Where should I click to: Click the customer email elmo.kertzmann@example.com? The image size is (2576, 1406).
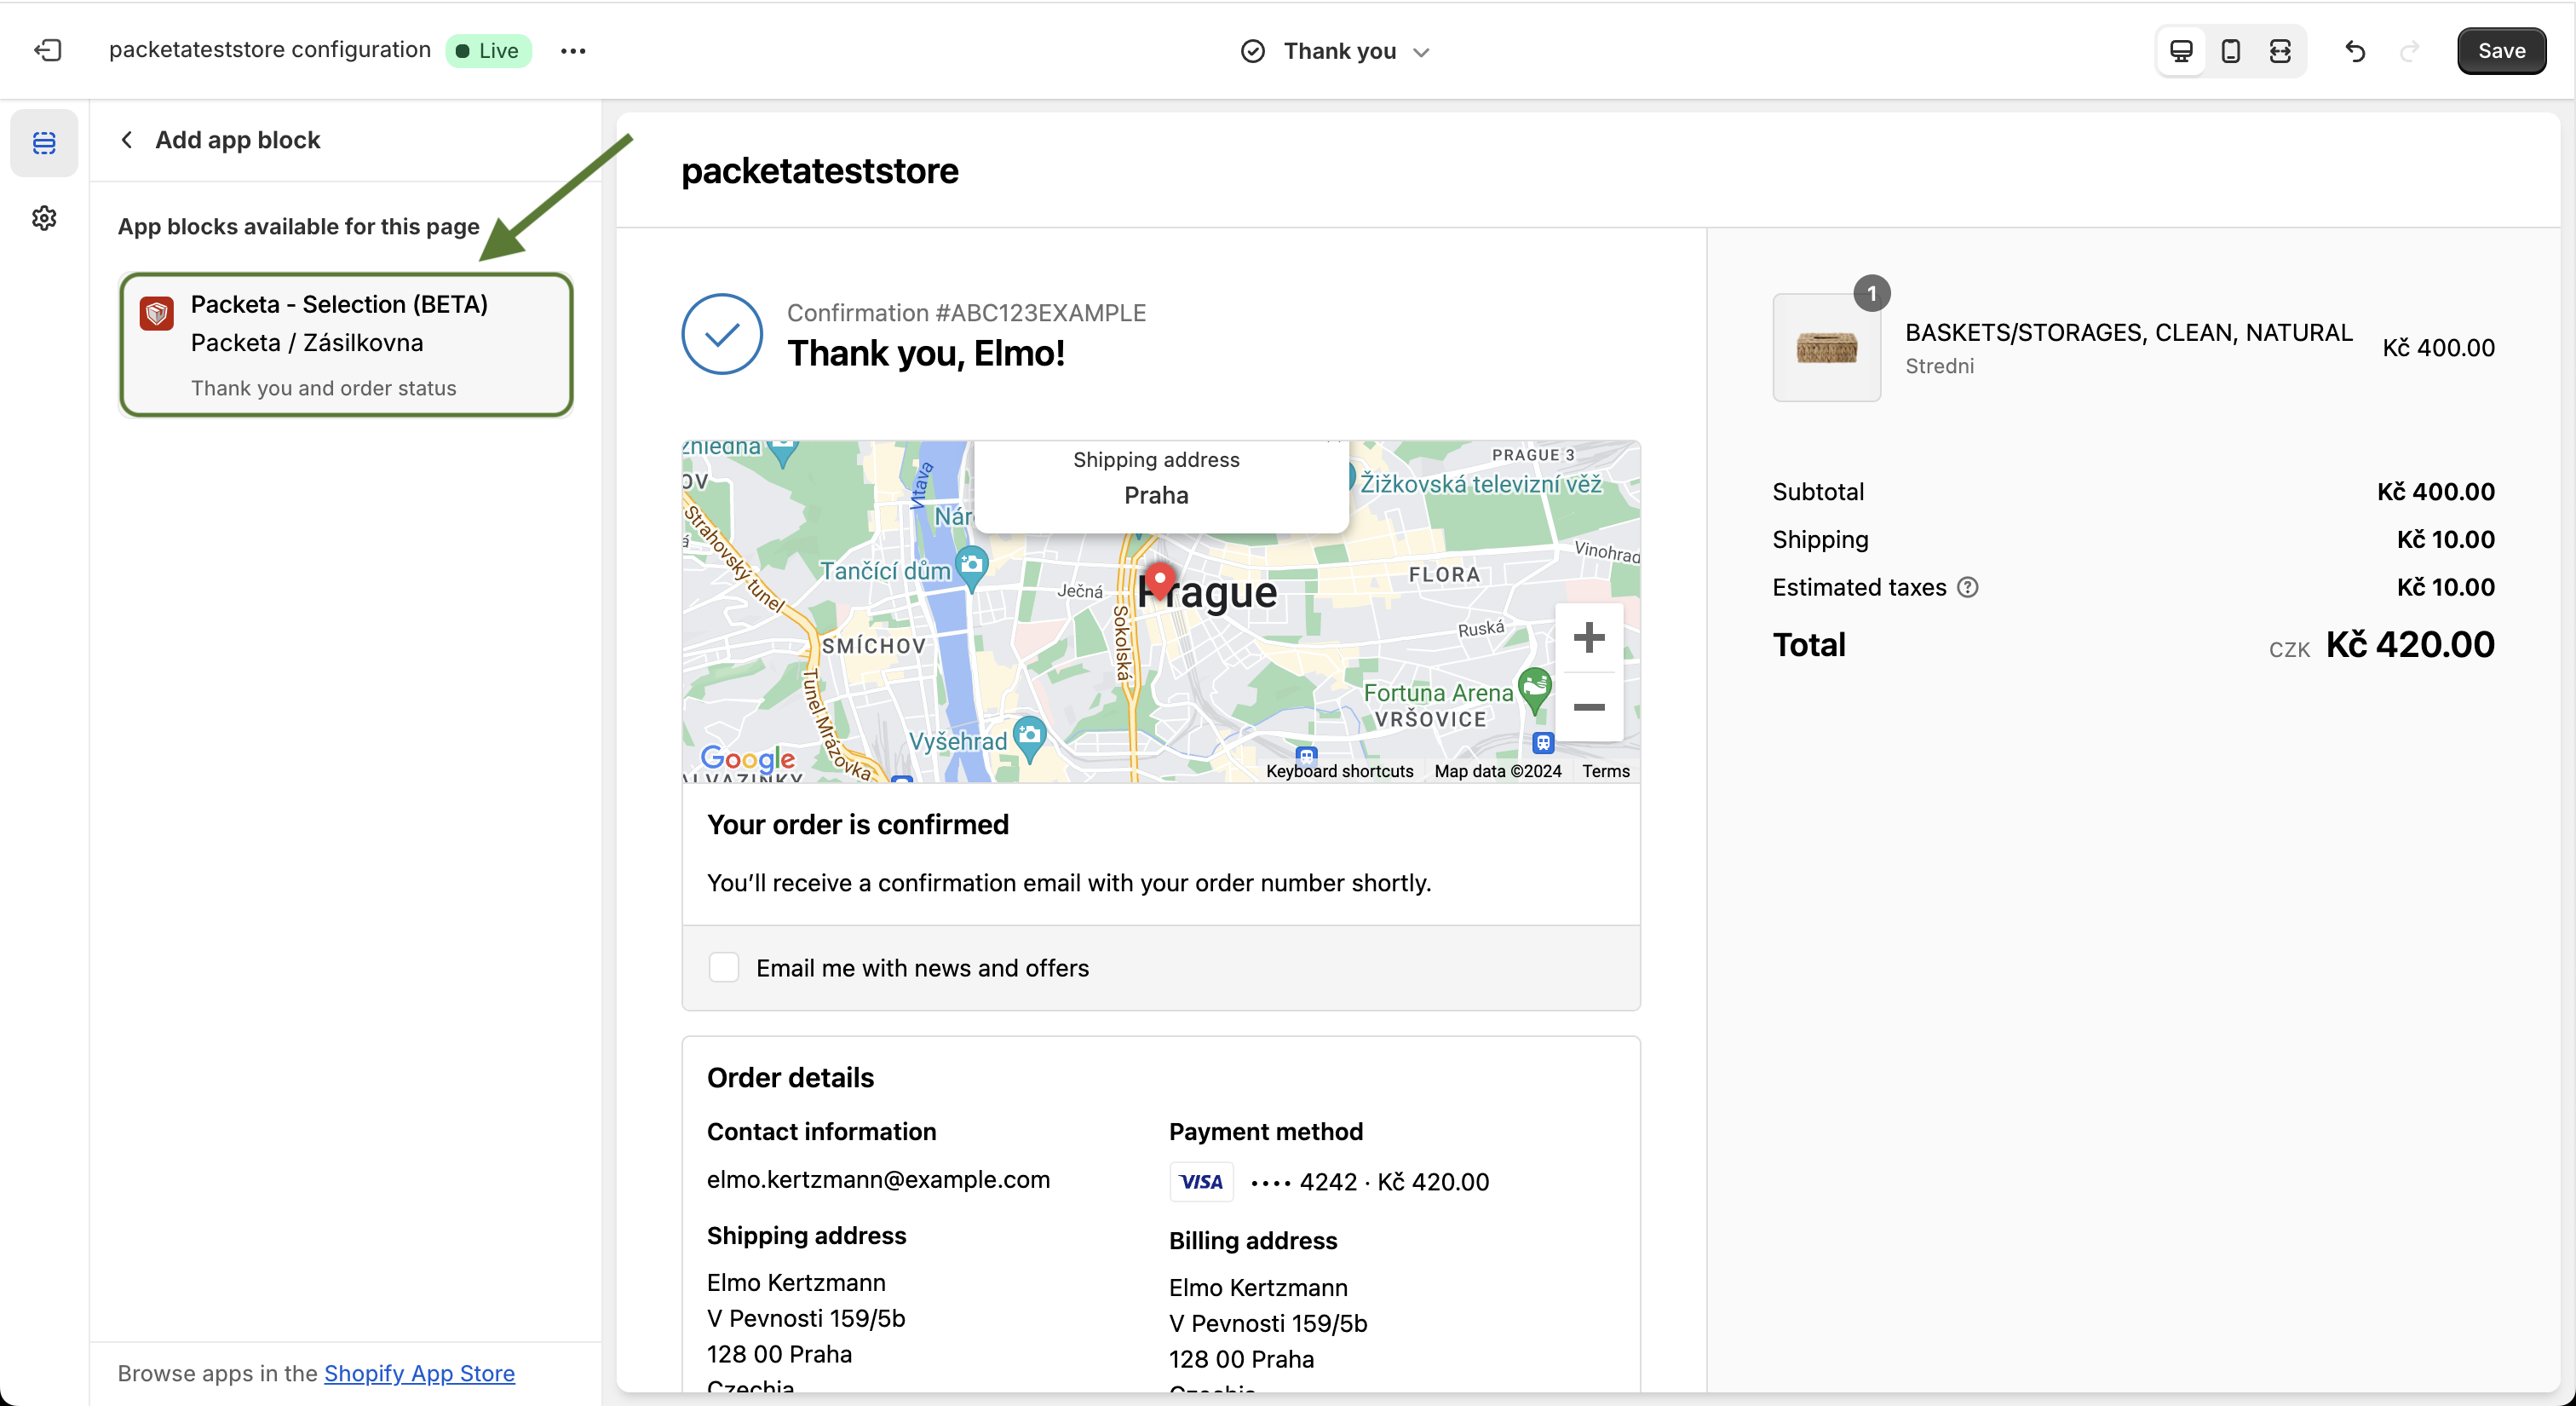878,1179
